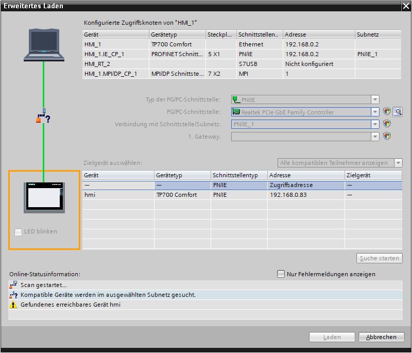Click the network connection status icon
This screenshot has height=353, width=412.
[43, 117]
